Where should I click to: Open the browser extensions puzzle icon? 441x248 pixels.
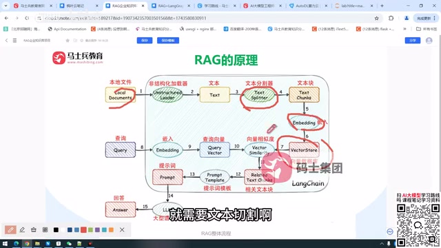tap(391, 18)
